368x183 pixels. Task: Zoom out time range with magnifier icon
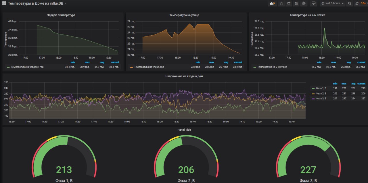(x=350, y=3)
